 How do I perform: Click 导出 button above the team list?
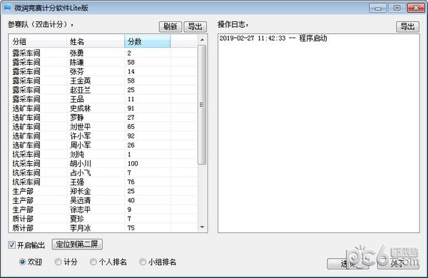195,27
